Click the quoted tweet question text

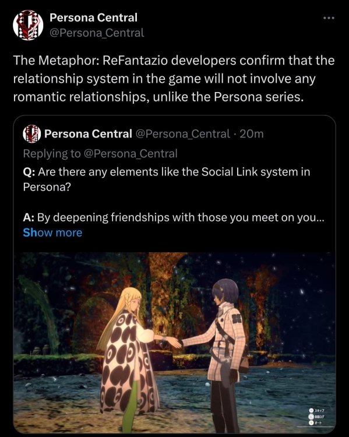click(167, 179)
